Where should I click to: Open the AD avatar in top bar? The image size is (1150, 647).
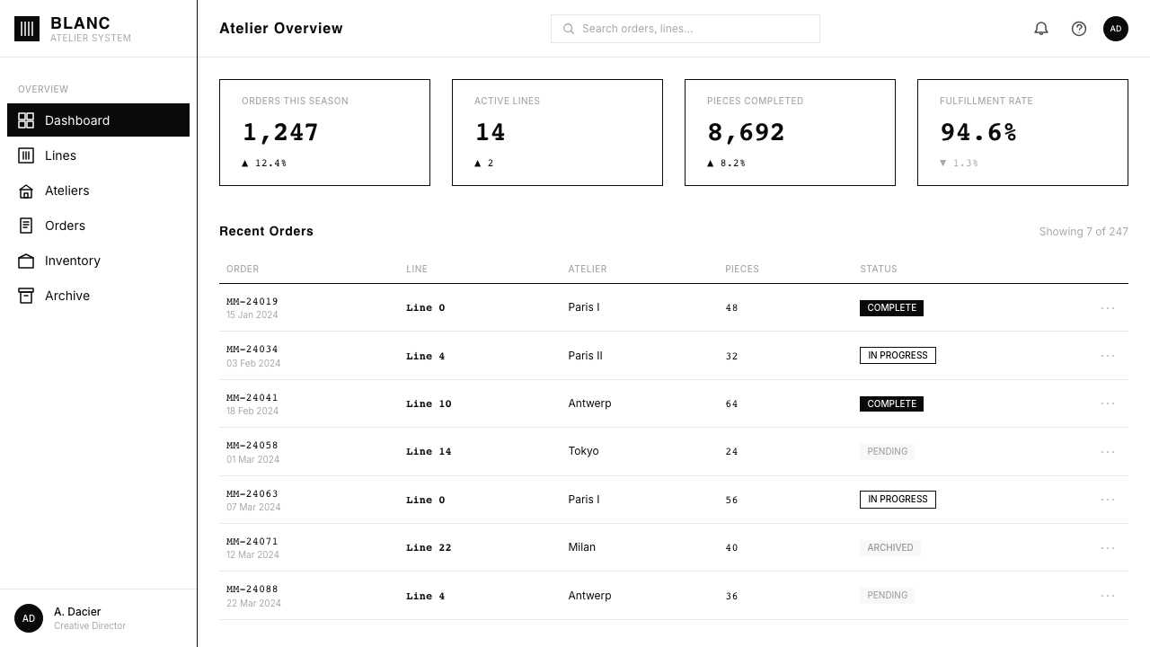click(x=1116, y=29)
